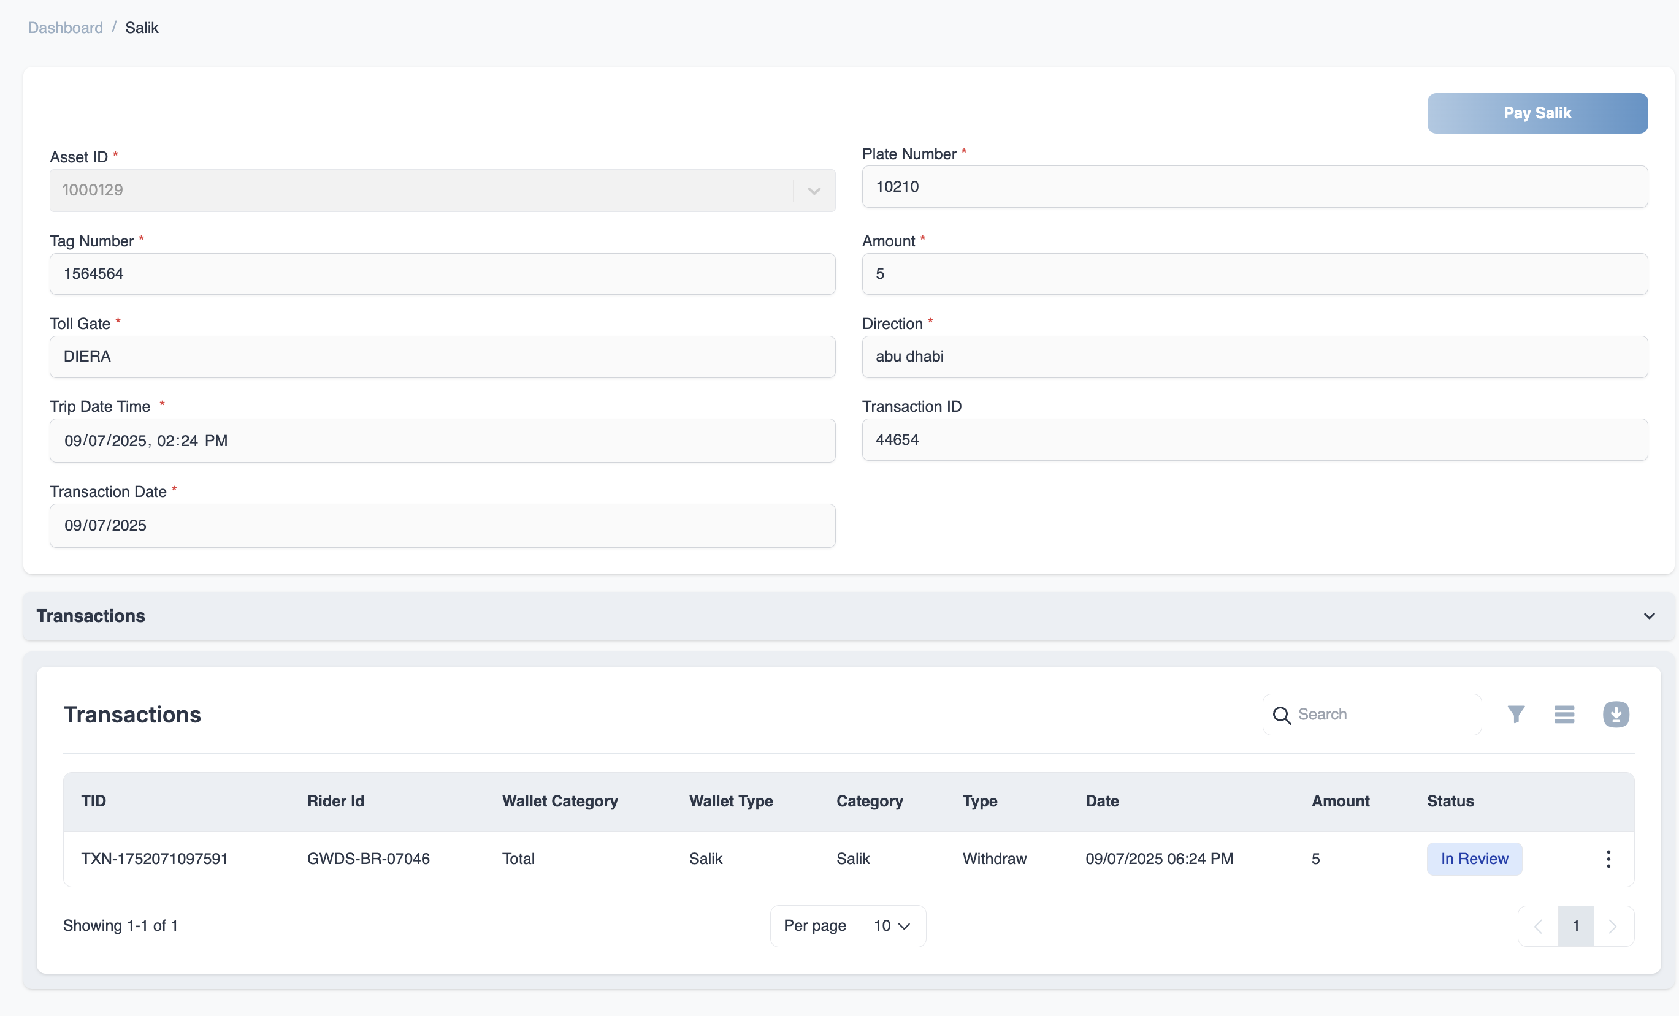
Task: Sort by the TID column header
Action: (93, 801)
